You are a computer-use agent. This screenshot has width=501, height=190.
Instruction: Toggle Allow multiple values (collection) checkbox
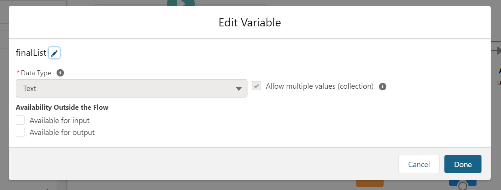(x=257, y=86)
